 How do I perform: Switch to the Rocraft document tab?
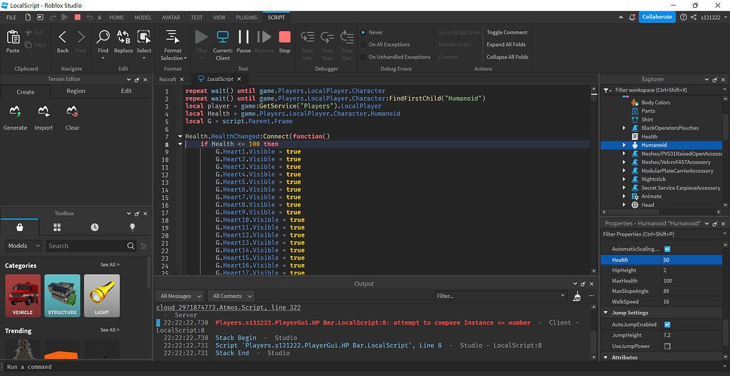point(168,80)
